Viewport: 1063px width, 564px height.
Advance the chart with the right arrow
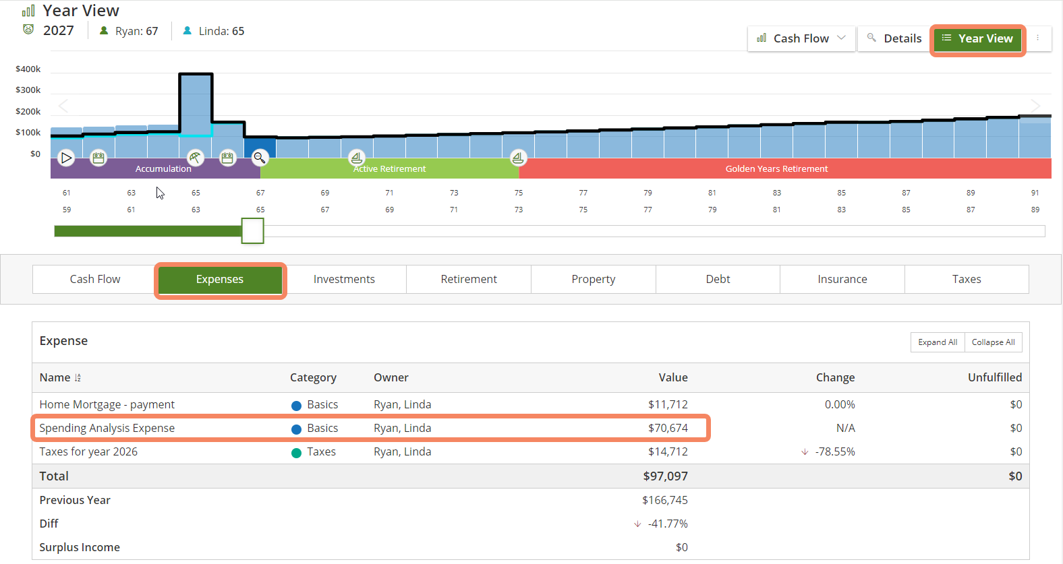(x=1035, y=106)
